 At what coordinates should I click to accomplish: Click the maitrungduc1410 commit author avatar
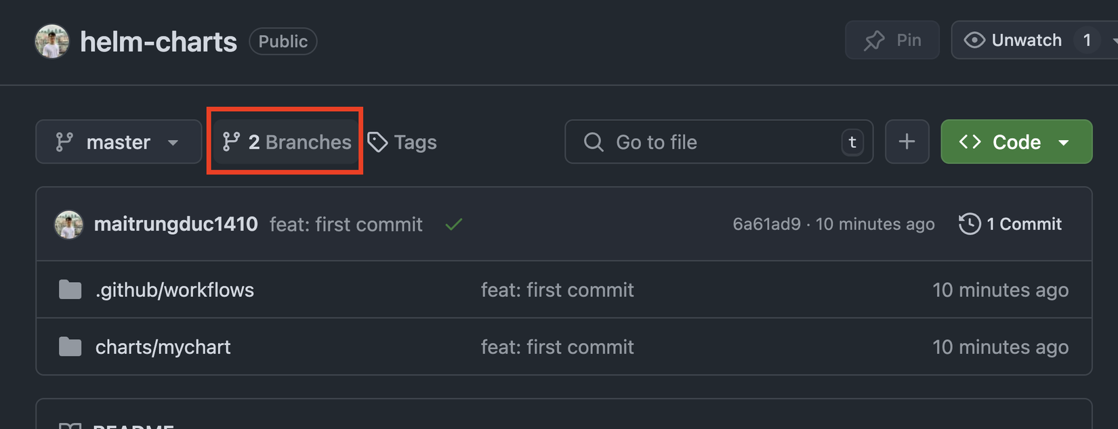click(x=68, y=225)
